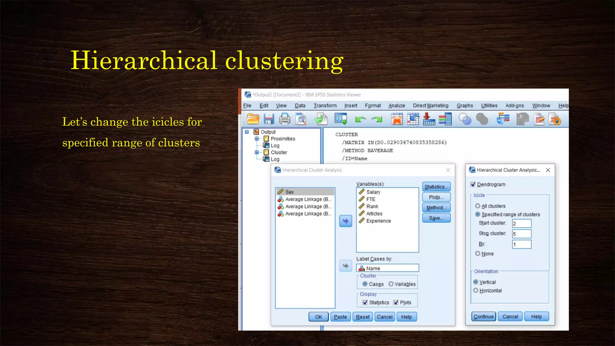Image resolution: width=615 pixels, height=346 pixels.
Task: Click the Plots... button
Action: [x=436, y=197]
